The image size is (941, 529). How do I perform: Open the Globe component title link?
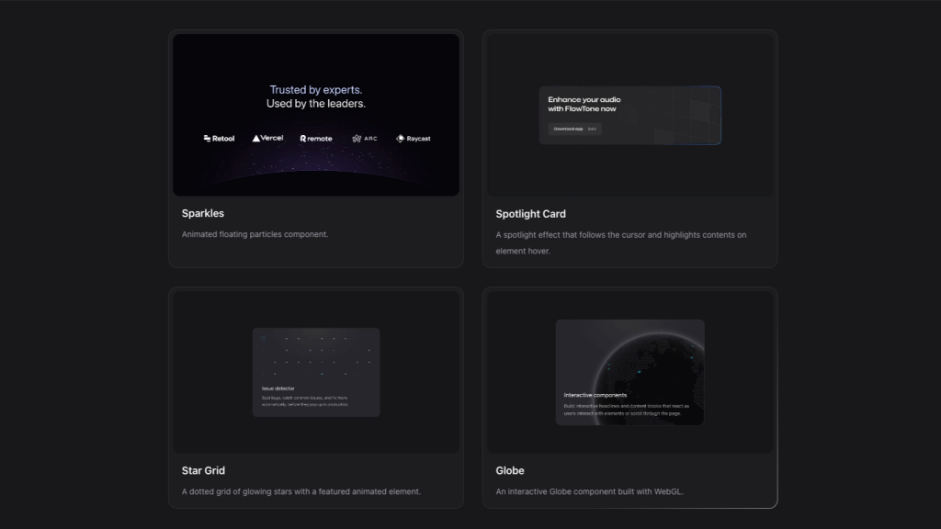(511, 470)
